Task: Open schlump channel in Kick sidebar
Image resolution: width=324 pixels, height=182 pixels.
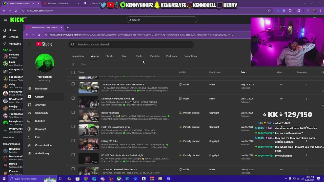Action: pos(12,56)
